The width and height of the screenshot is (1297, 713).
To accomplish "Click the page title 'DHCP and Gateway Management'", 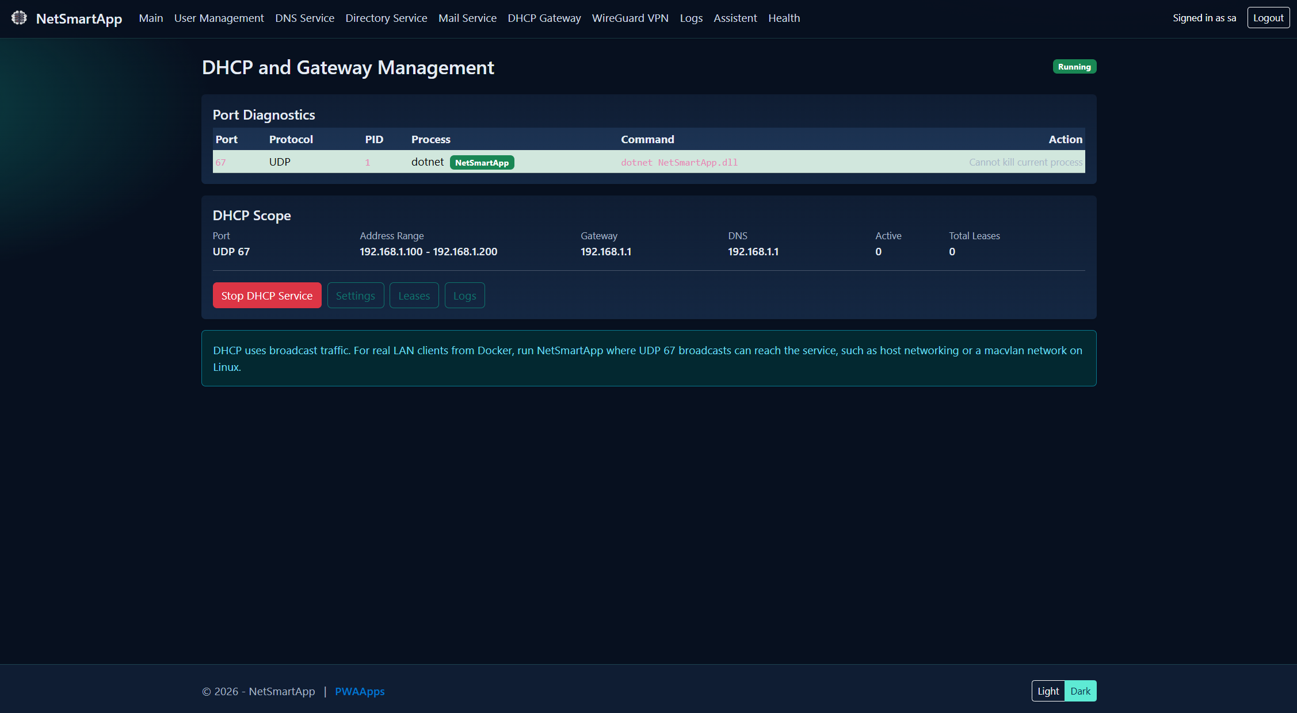I will click(x=348, y=67).
